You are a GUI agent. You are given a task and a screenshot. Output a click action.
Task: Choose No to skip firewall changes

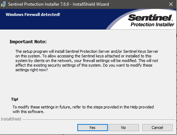pyautogui.click(x=124, y=128)
